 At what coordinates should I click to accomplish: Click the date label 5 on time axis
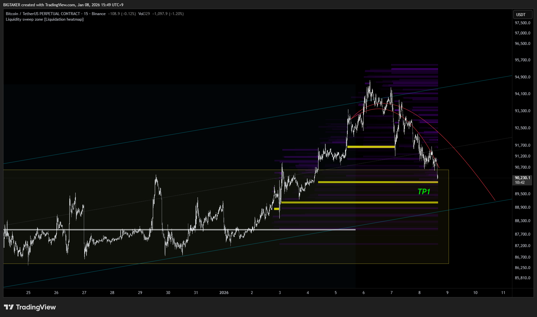[x=336, y=293]
